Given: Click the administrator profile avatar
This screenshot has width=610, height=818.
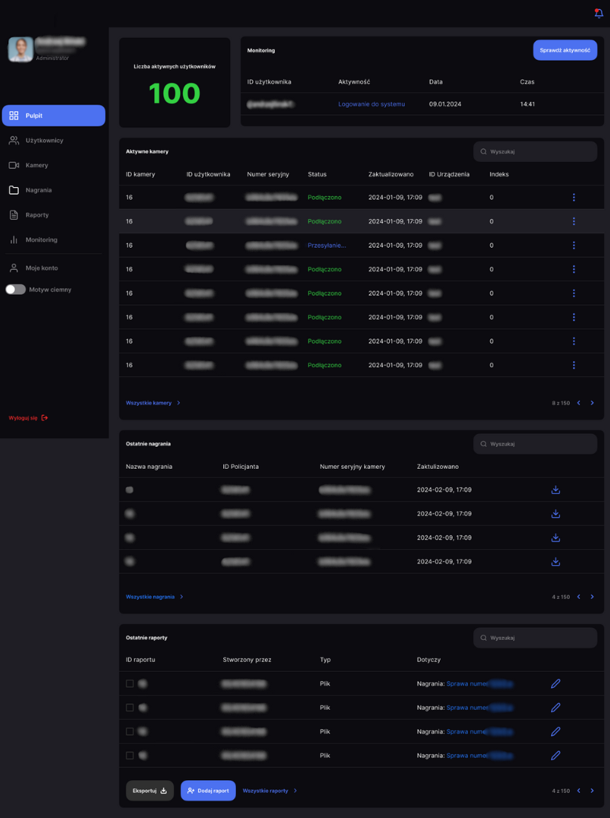Looking at the screenshot, I should (21, 49).
